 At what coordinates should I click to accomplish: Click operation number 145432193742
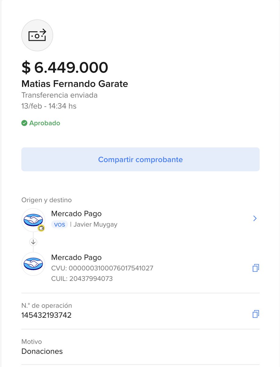46,315
